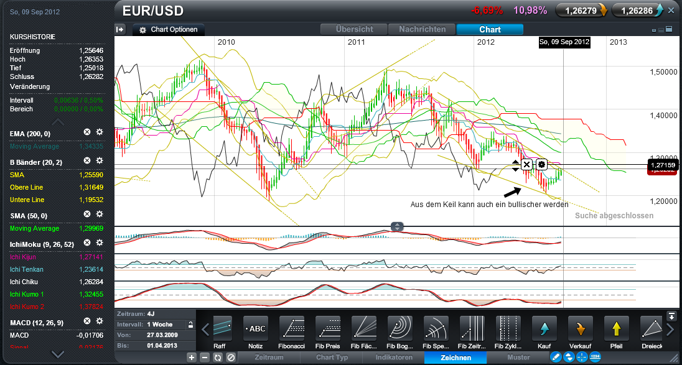Collapse the left sidebar panel arrow
The height and width of the screenshot is (365, 682).
120,29
